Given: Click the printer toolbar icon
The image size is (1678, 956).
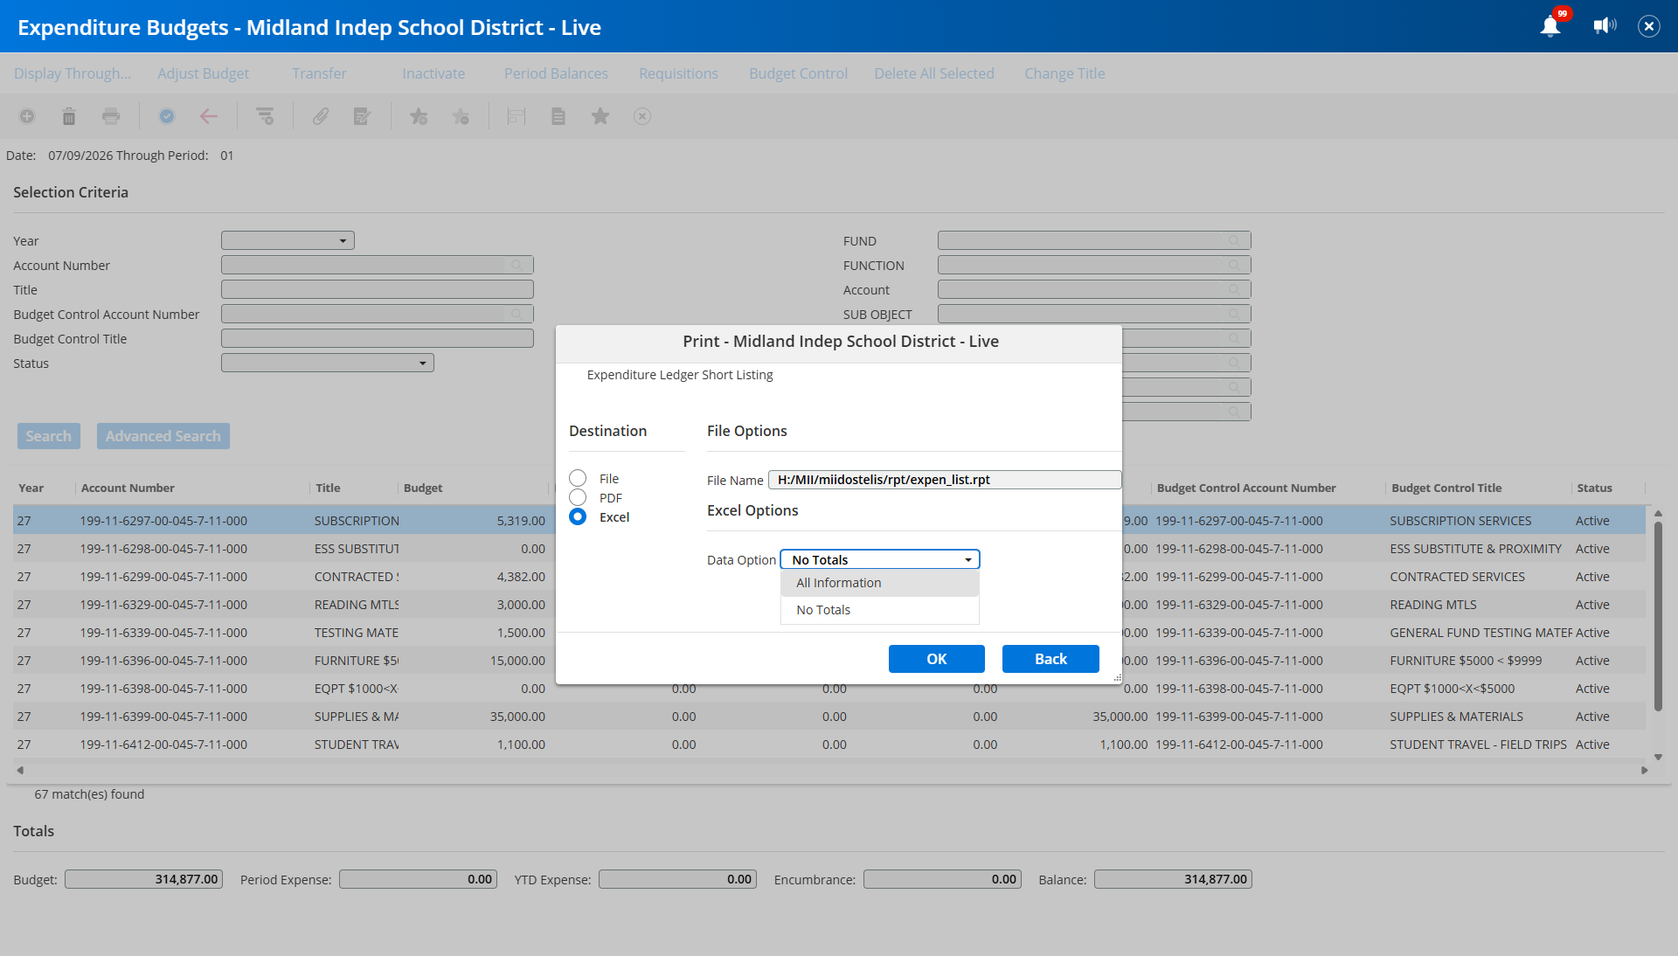Looking at the screenshot, I should [111, 116].
